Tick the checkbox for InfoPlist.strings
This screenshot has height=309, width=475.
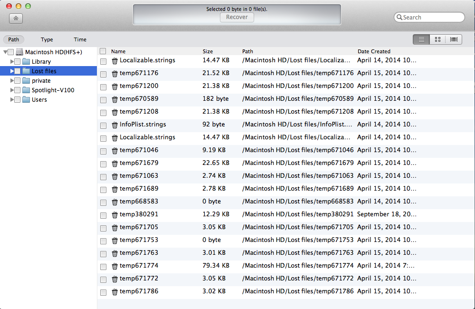[103, 126]
